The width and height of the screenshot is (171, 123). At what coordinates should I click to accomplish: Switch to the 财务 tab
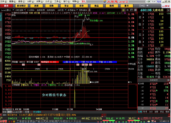(x=145, y=112)
